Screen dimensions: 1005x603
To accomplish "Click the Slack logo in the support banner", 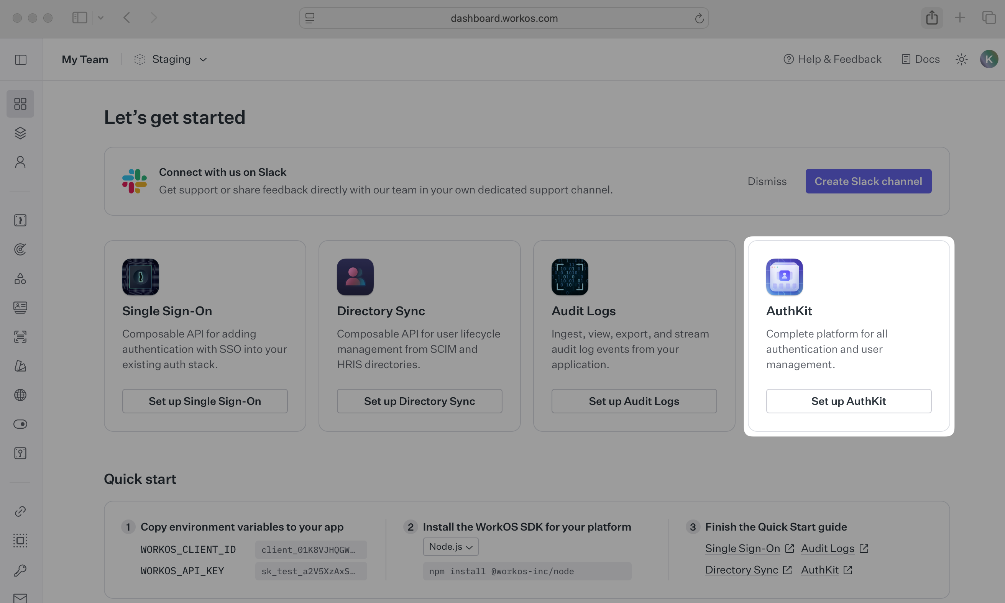I will point(134,181).
